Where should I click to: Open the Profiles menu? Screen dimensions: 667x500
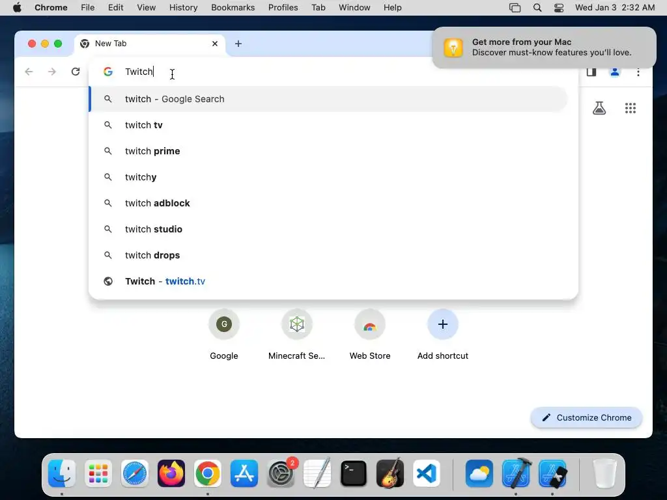point(283,8)
